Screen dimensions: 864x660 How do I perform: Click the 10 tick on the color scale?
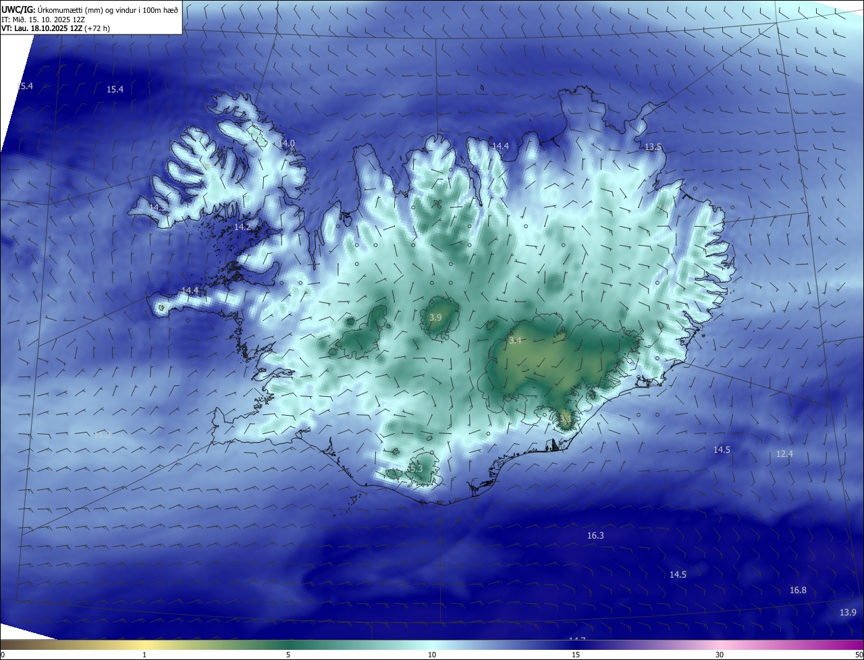432,655
